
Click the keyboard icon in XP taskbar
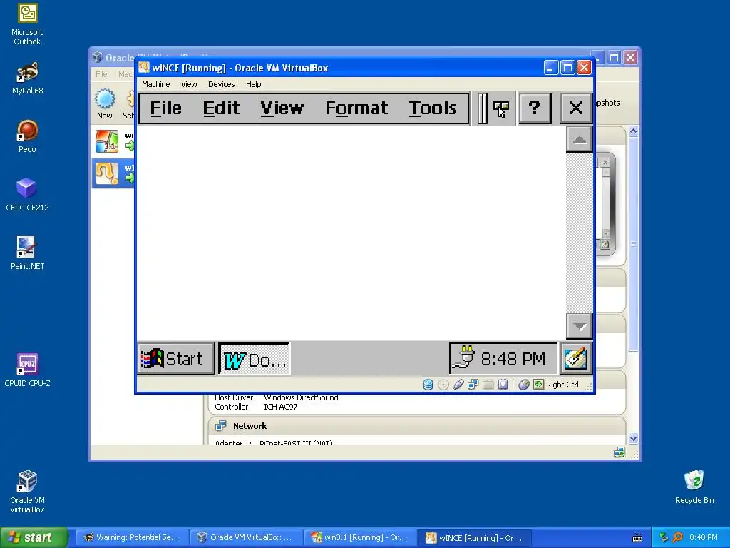637,538
